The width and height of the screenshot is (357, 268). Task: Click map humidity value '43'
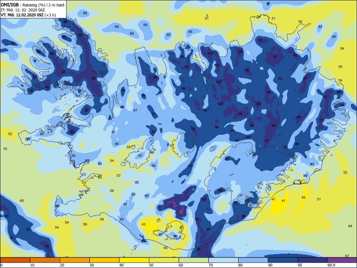point(144,224)
